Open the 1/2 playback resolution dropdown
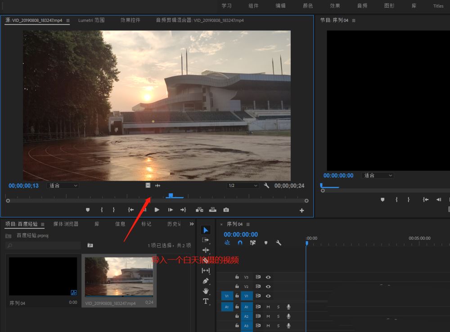 [x=243, y=186]
